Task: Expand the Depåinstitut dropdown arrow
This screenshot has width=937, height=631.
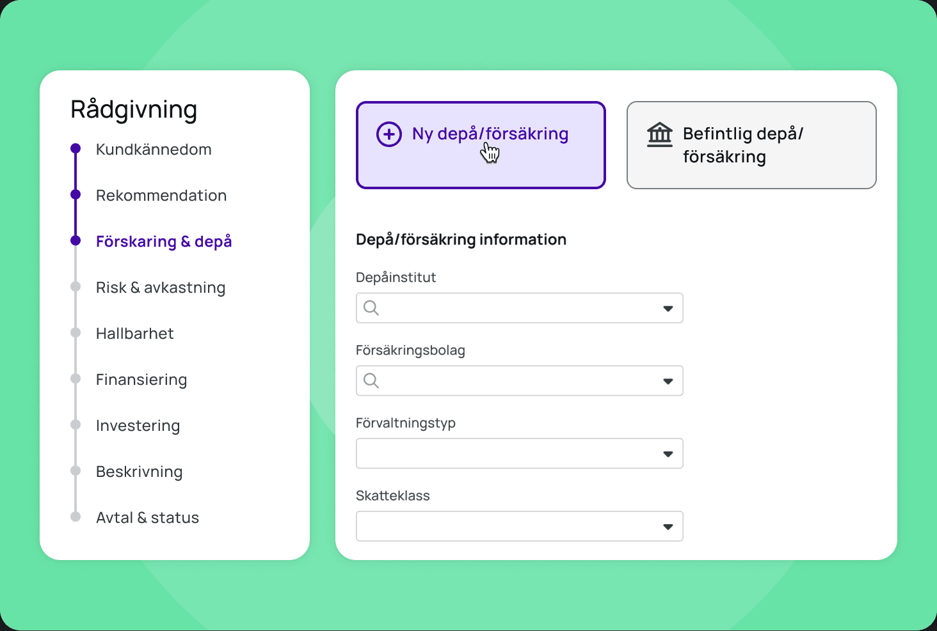Action: (668, 309)
